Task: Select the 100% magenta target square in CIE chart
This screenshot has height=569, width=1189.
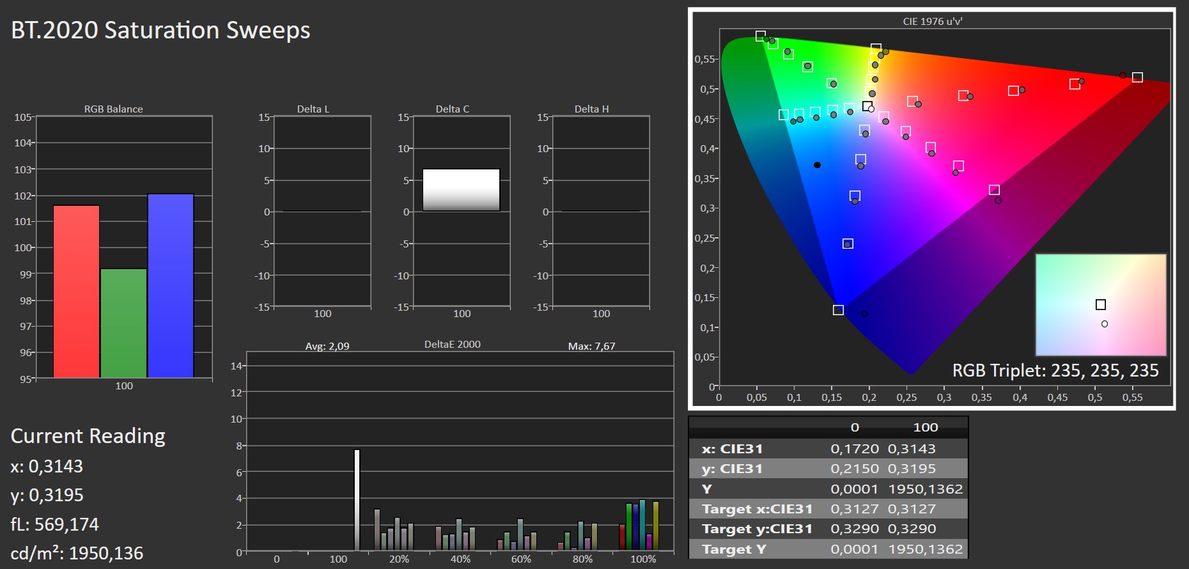Action: (x=994, y=190)
